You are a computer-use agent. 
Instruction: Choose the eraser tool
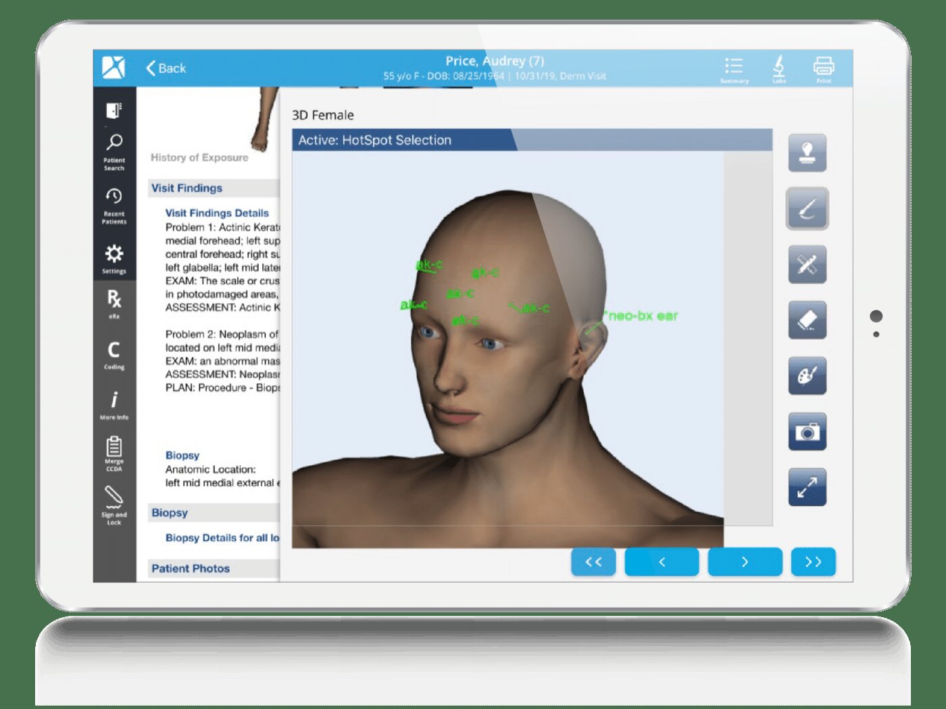[807, 320]
